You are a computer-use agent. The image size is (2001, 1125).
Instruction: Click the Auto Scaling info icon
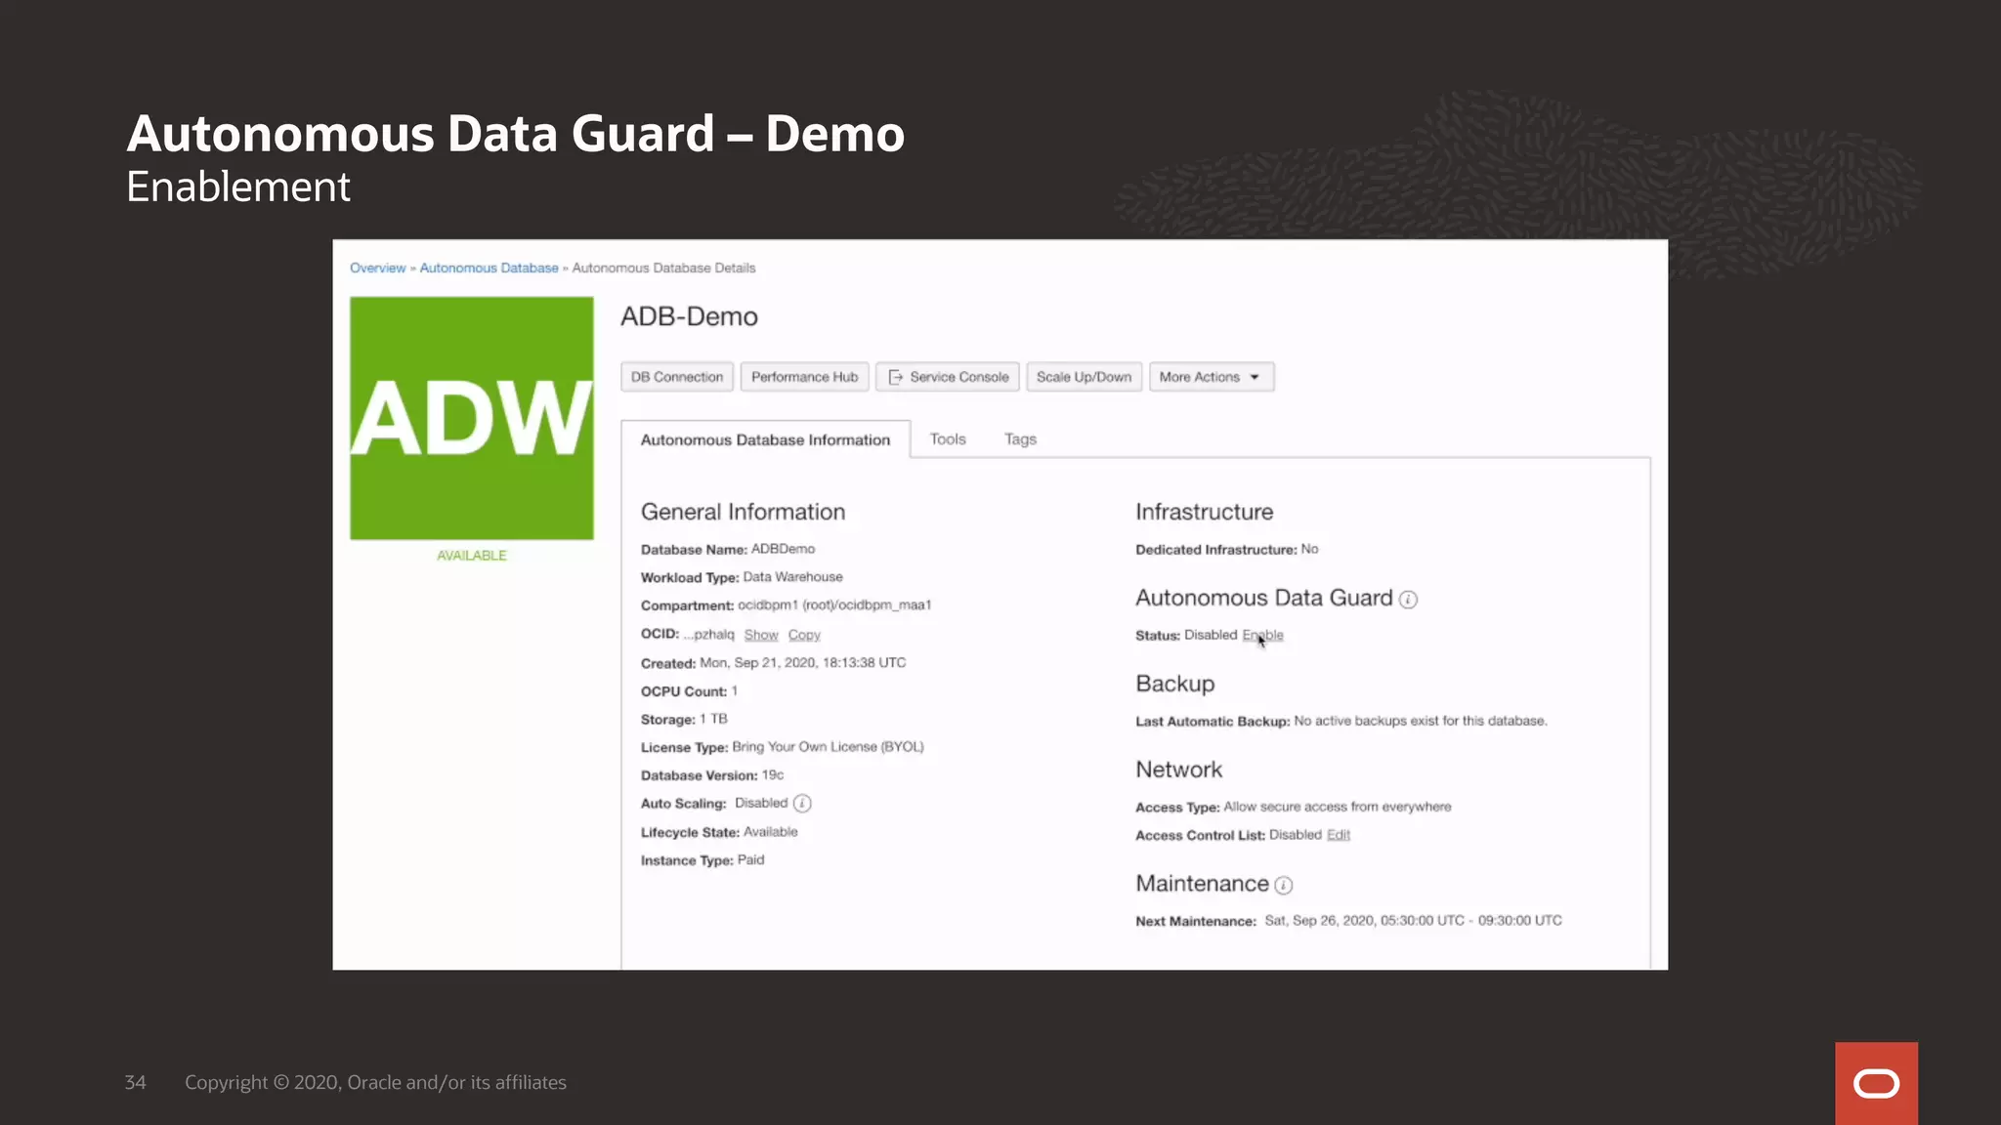[802, 804]
